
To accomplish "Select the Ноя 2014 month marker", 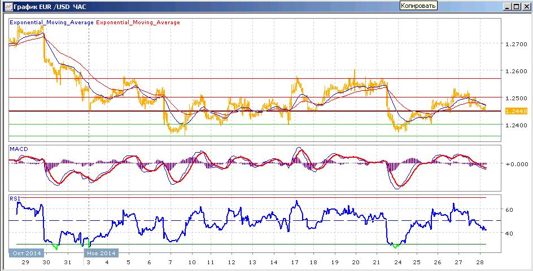I will tap(101, 253).
